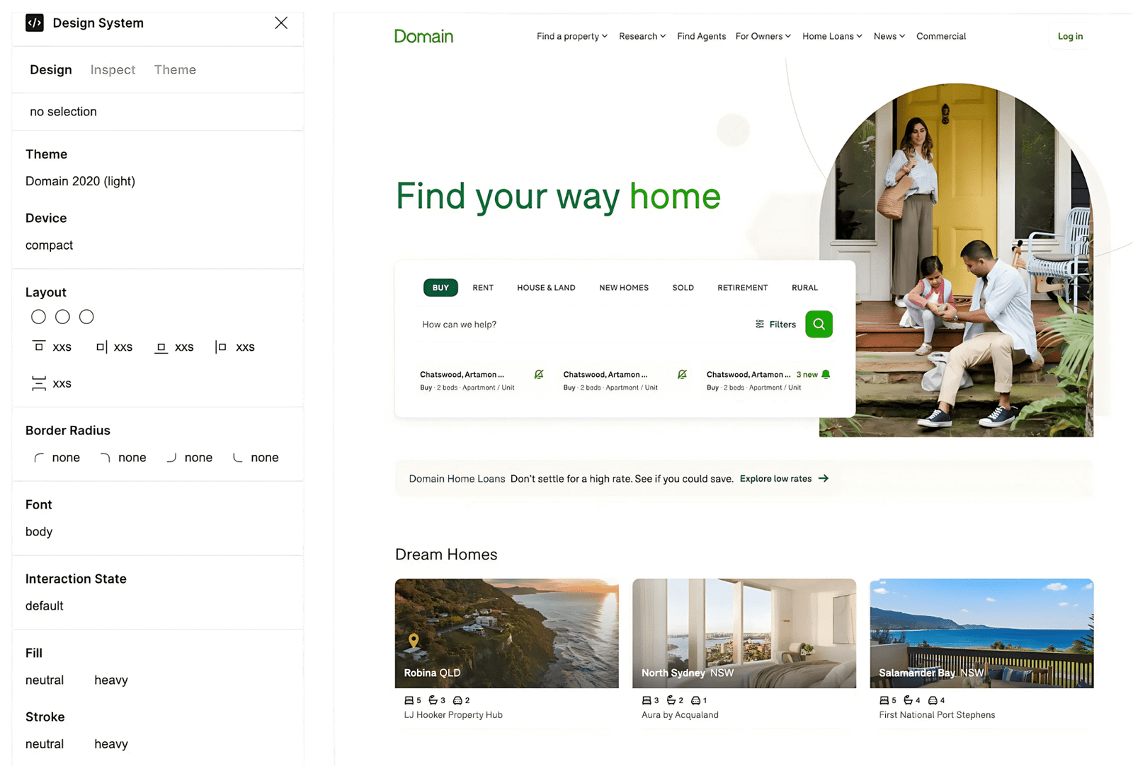Select the third Layout radio circle
The image size is (1133, 766).
[x=86, y=317]
